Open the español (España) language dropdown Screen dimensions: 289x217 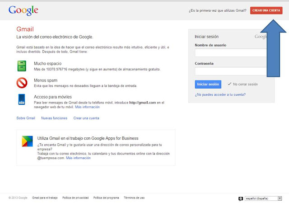coord(263,198)
